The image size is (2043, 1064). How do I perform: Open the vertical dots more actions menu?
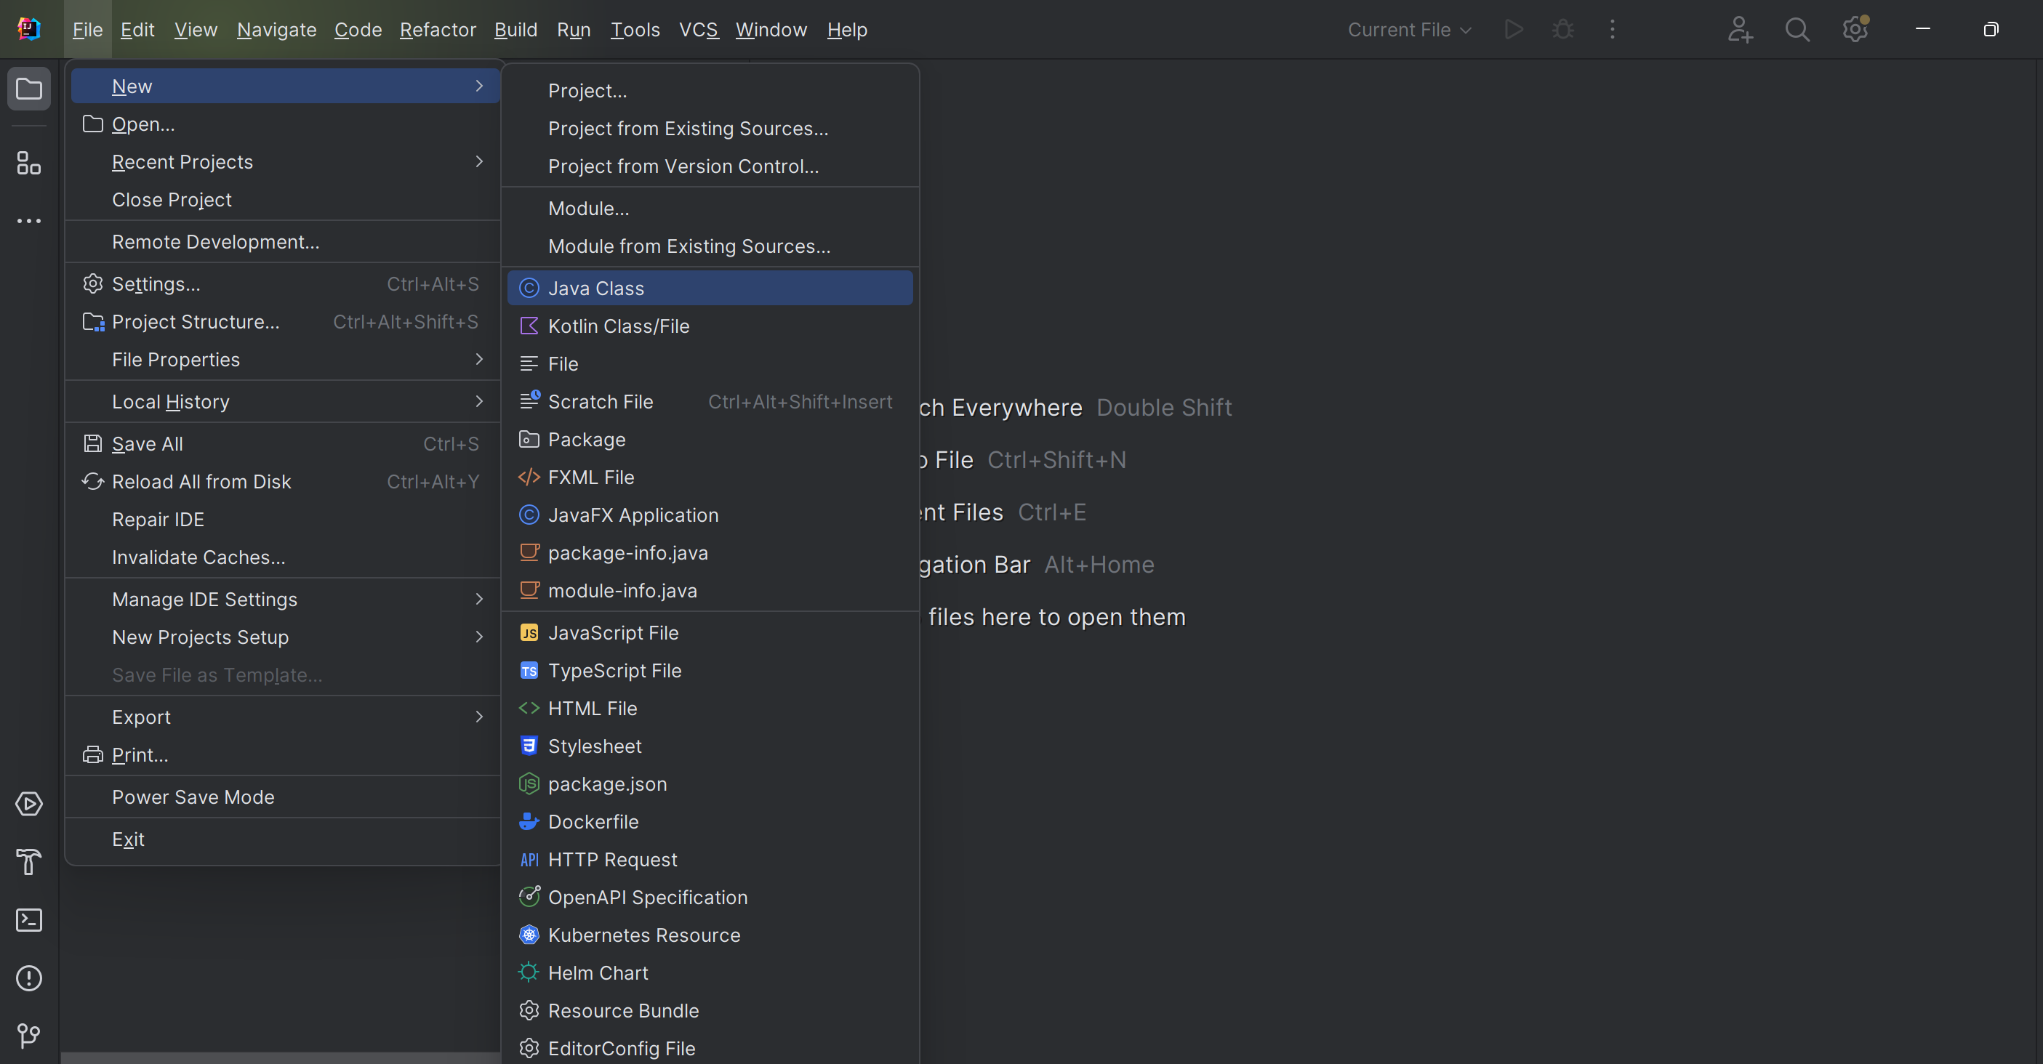click(1613, 29)
